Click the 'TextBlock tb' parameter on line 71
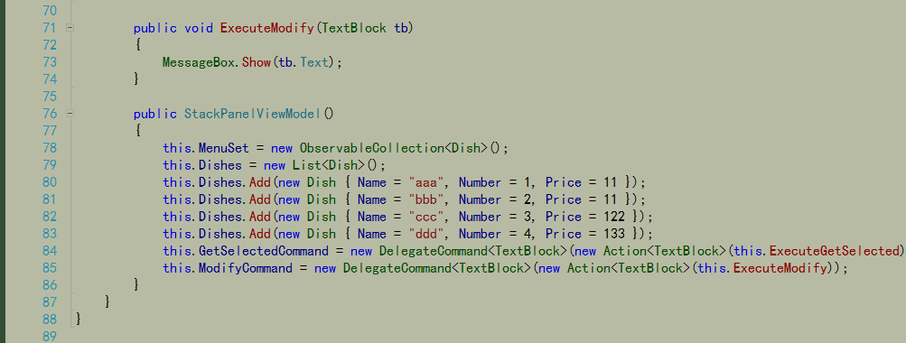This screenshot has height=343, width=906. point(364,28)
